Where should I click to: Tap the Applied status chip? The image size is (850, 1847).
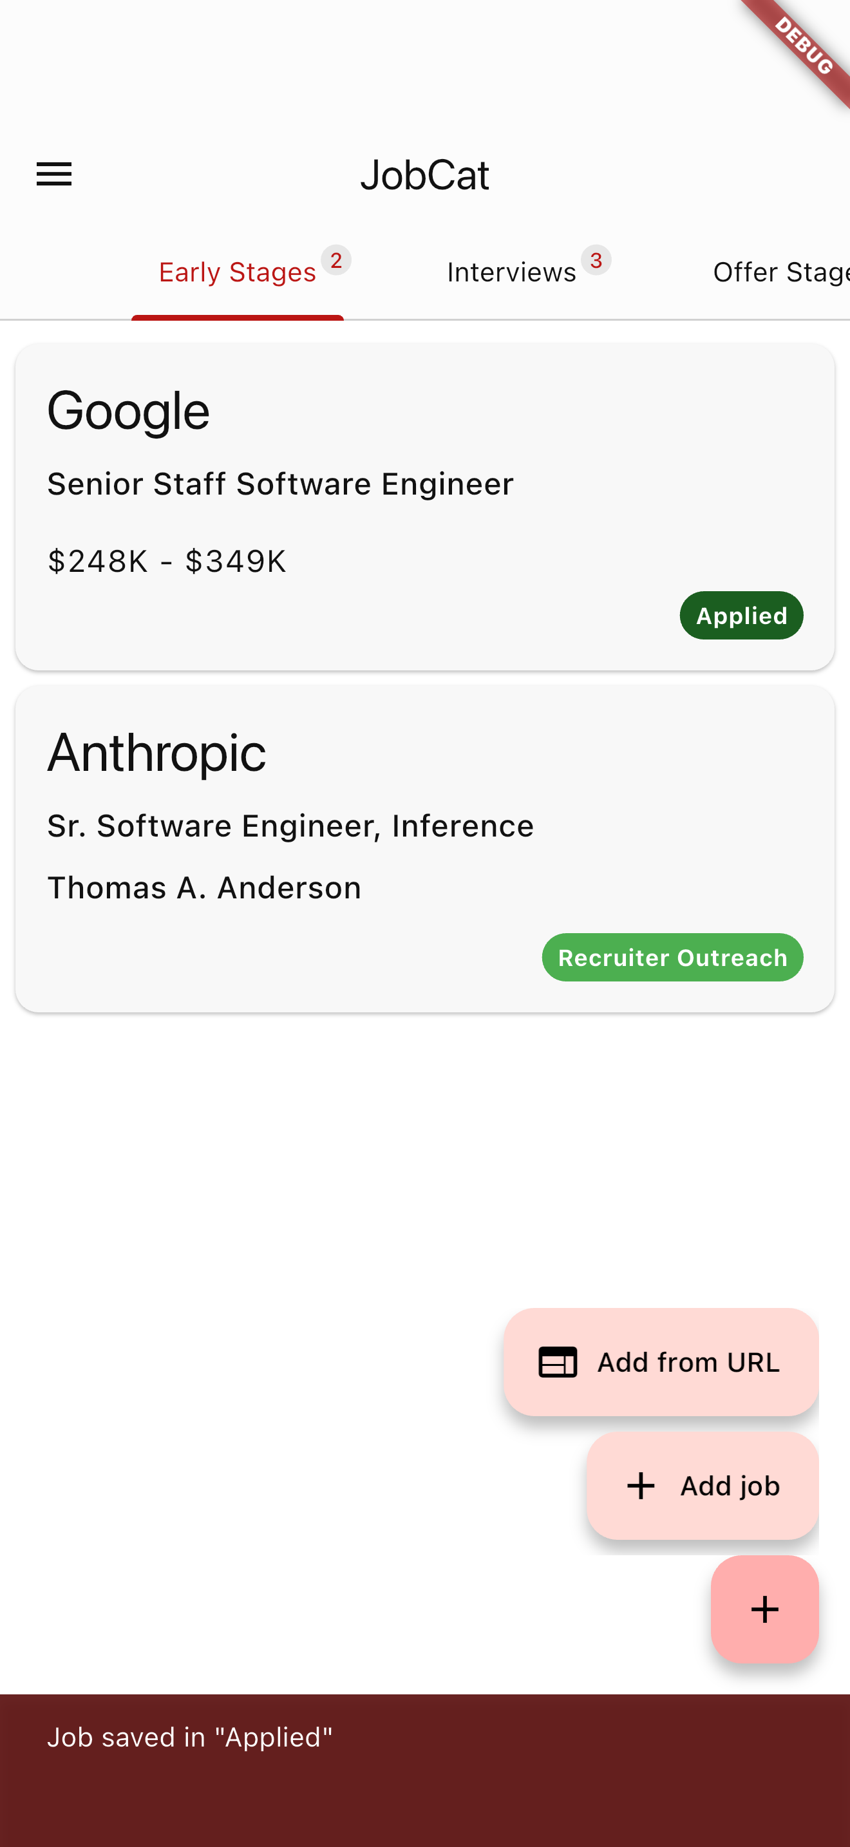point(741,616)
